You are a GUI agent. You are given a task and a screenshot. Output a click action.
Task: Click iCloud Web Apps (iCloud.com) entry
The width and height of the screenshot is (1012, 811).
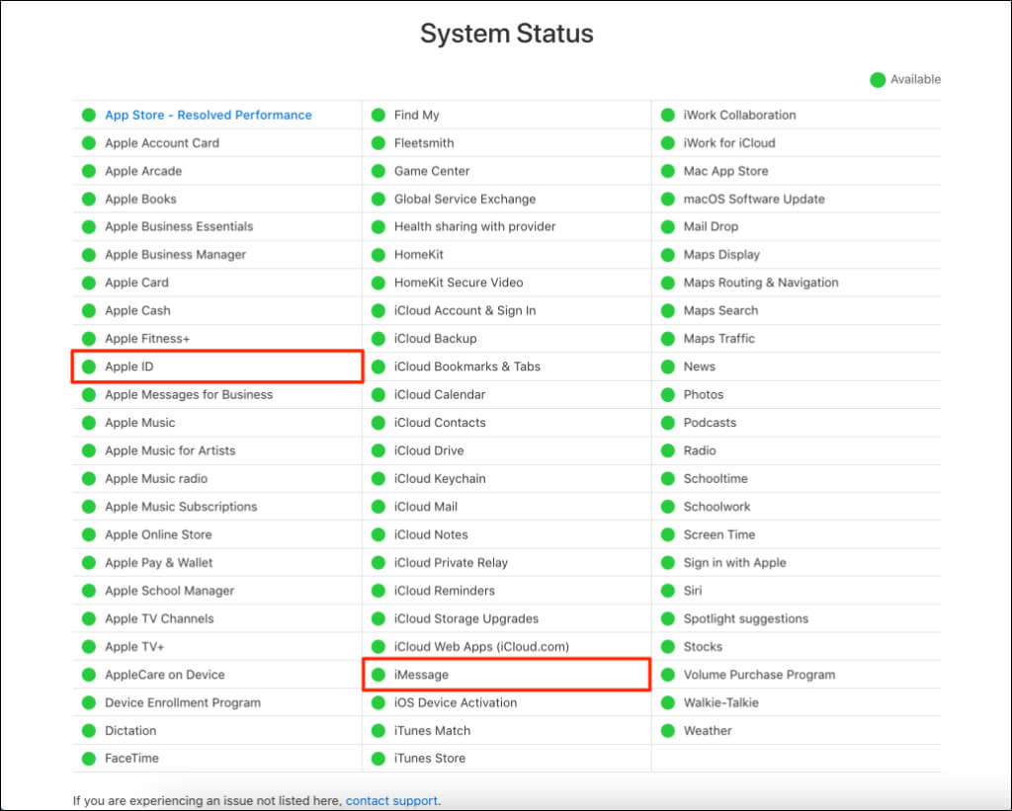click(481, 646)
